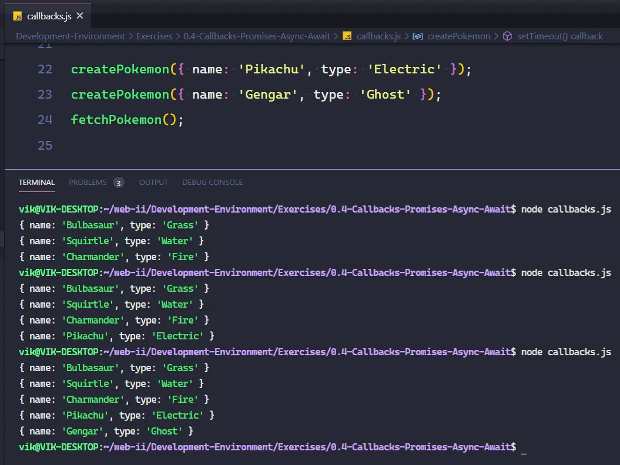Click the second node callbacks.js command in terminal
The image size is (620, 465).
point(566,273)
